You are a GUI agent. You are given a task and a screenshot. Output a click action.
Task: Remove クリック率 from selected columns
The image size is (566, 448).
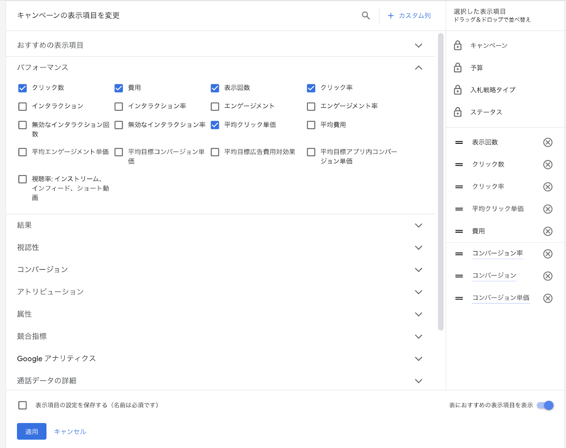point(548,187)
